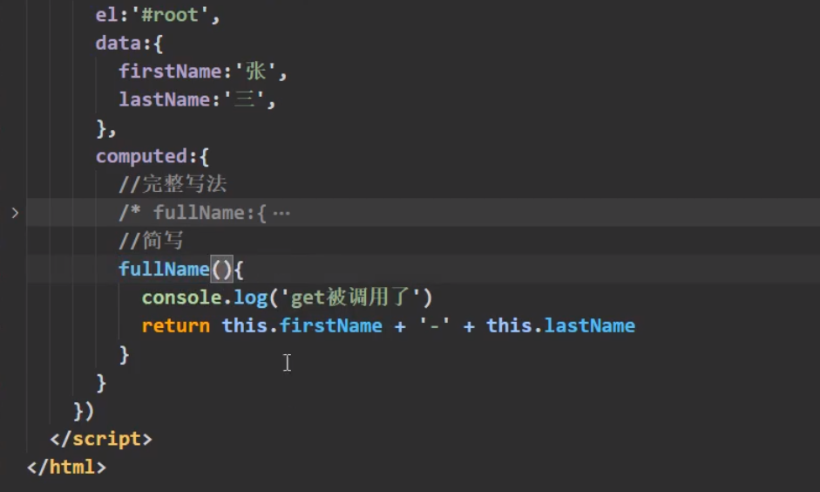Image resolution: width=820 pixels, height=492 pixels.
Task: Click the computed:{ line
Action: pos(152,156)
